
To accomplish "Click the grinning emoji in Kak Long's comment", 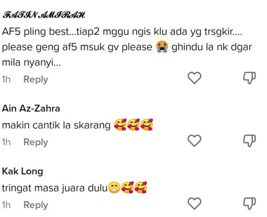I will pos(114,187).
